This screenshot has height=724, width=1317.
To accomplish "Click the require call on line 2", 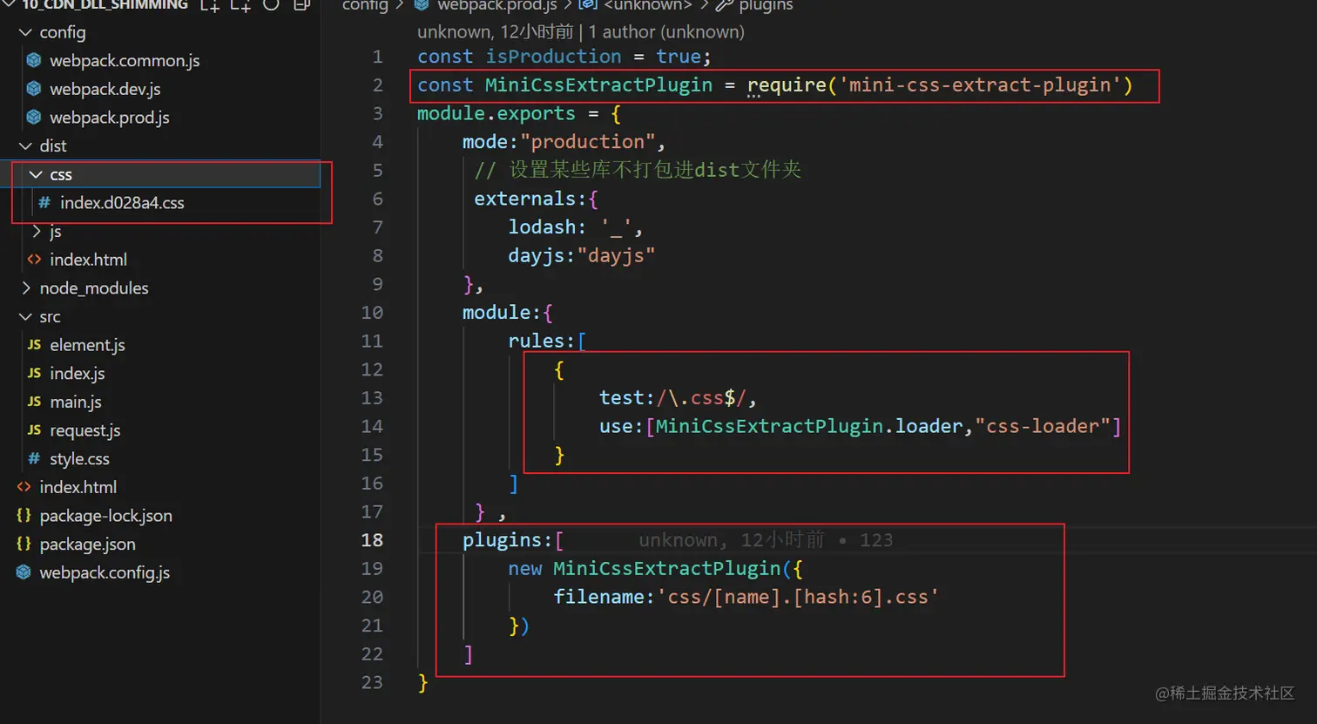I will (x=786, y=85).
